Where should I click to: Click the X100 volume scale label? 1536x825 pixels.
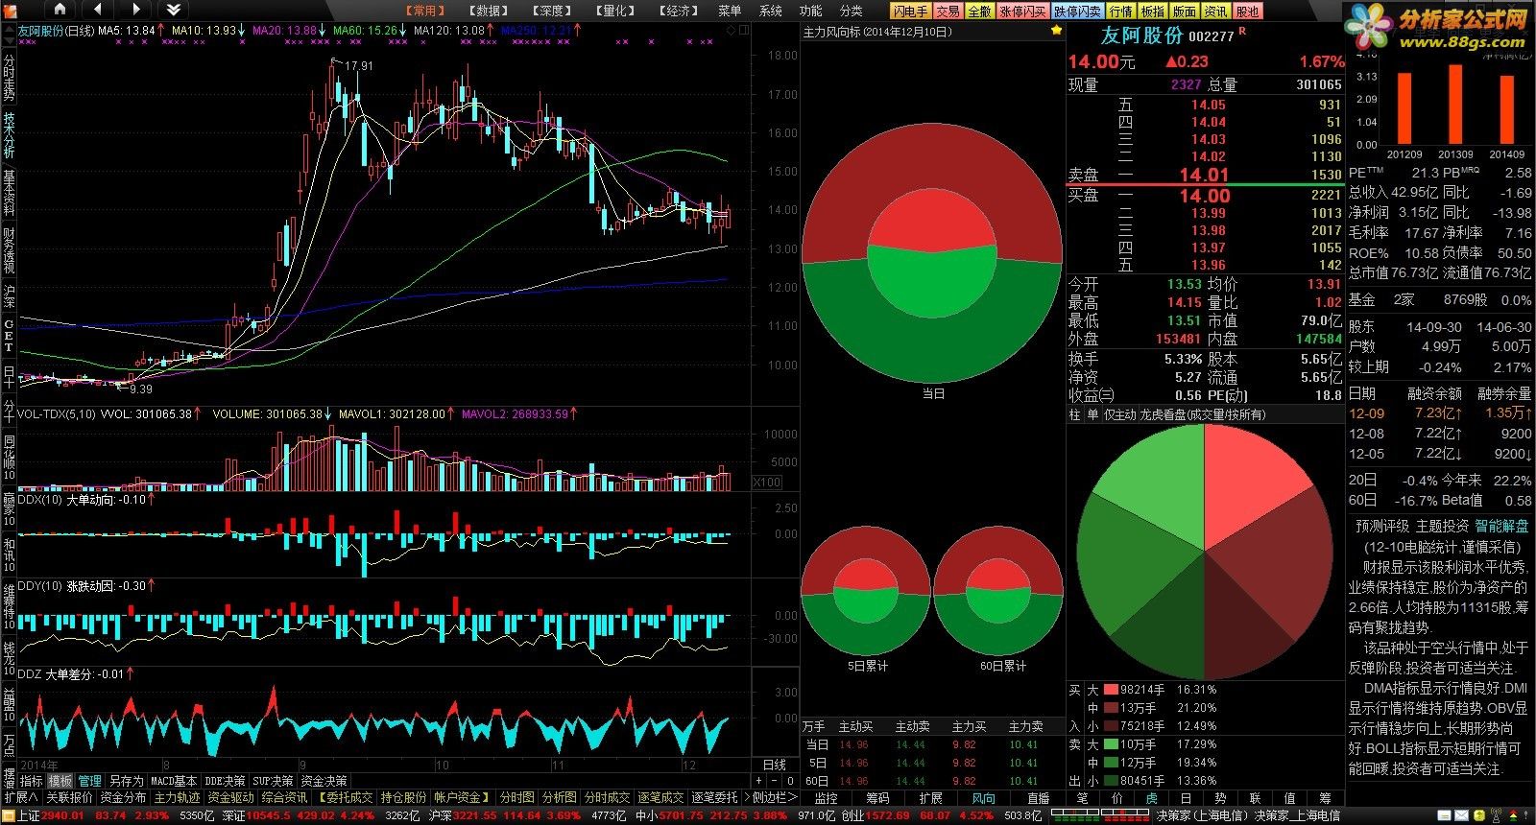coord(766,483)
